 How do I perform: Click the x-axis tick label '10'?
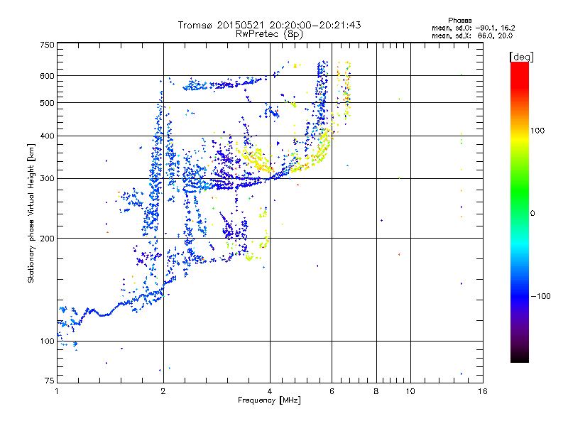[x=410, y=391]
